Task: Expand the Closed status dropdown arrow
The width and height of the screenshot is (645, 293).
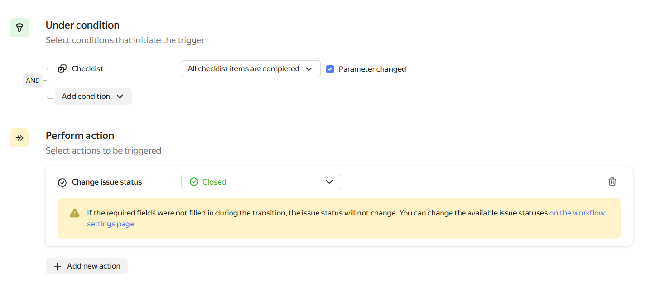Action: [x=329, y=182]
